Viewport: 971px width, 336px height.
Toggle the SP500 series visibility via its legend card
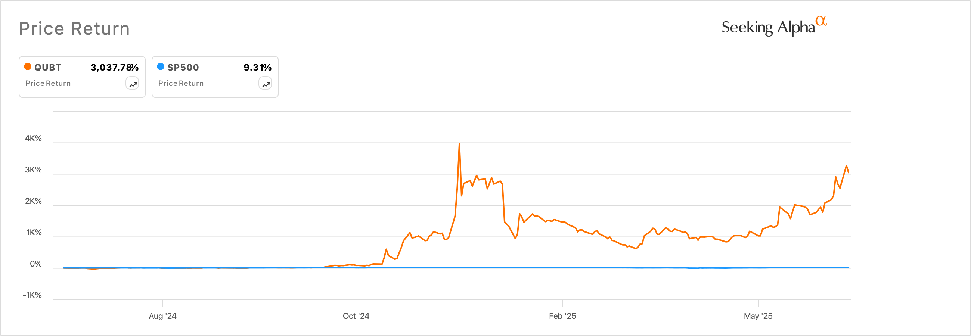[x=215, y=76]
